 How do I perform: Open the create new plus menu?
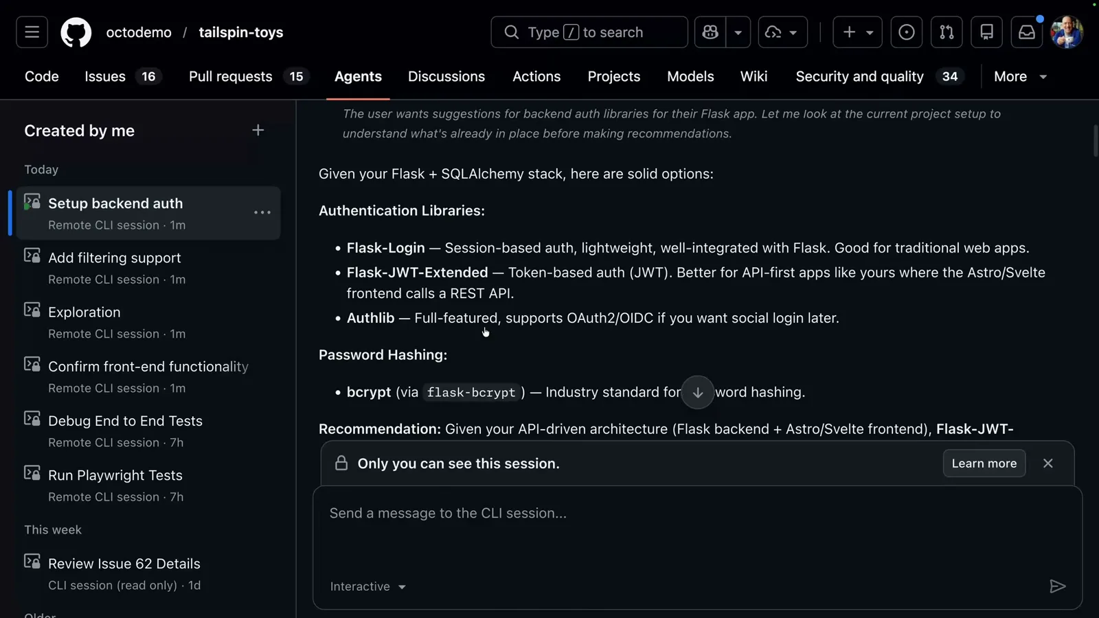[857, 32]
